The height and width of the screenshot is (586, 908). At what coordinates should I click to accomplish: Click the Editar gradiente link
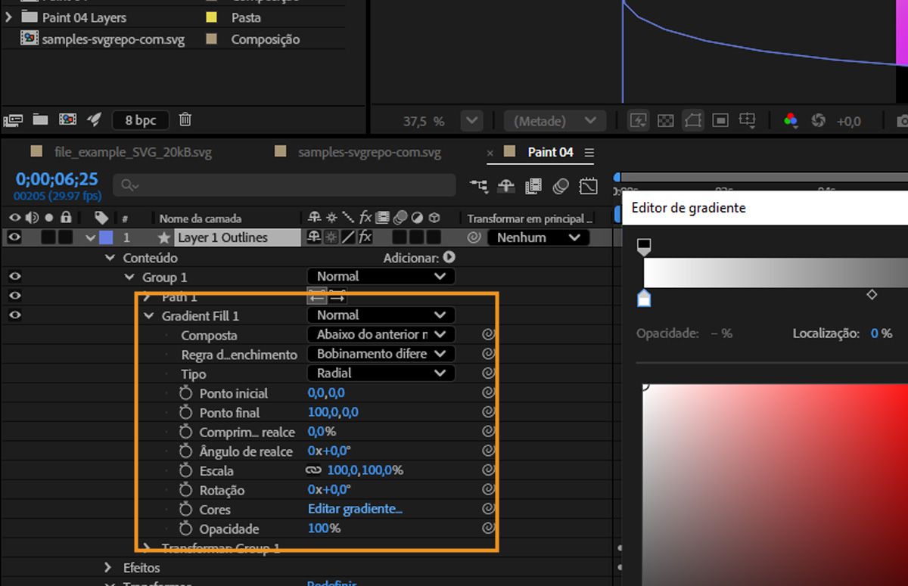pos(355,509)
